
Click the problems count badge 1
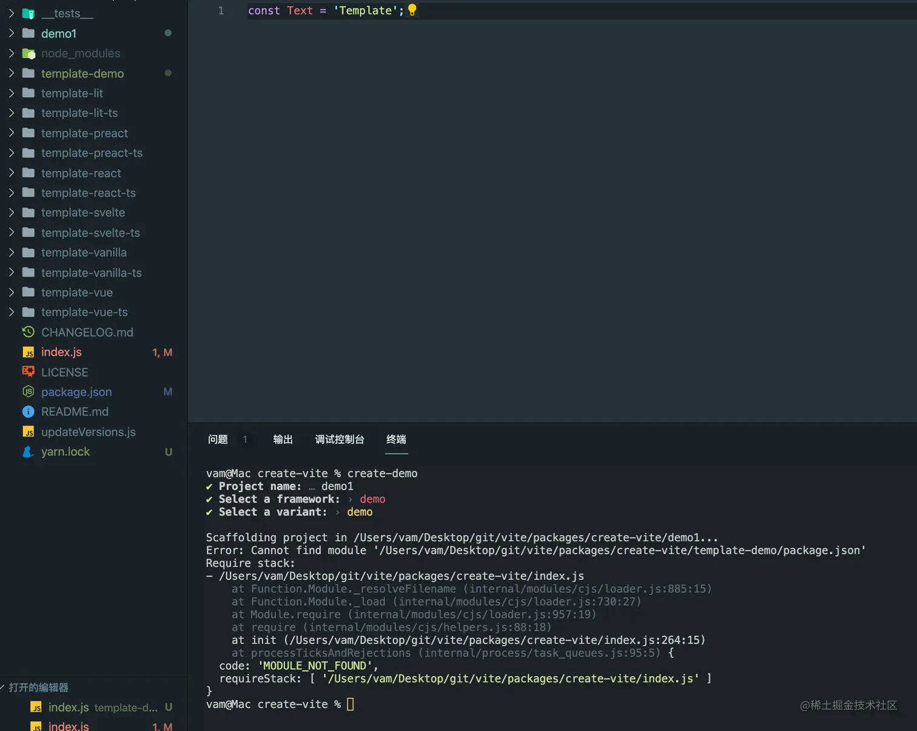(x=245, y=439)
